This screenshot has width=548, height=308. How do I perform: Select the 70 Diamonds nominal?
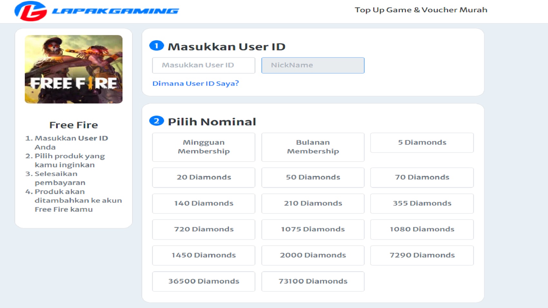(422, 177)
